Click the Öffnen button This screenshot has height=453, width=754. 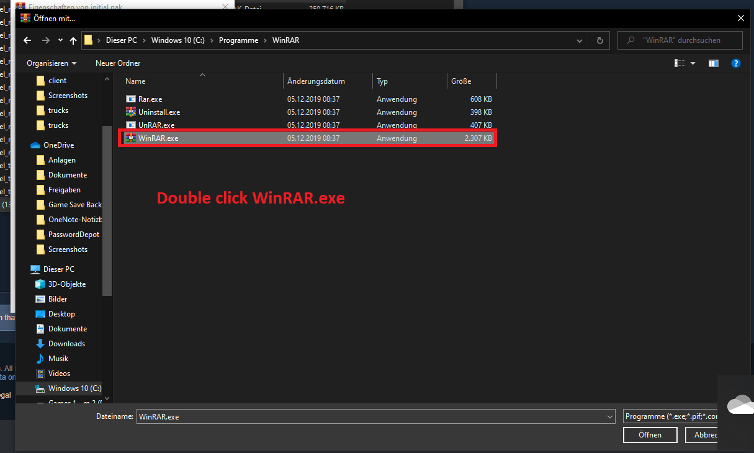(650, 435)
